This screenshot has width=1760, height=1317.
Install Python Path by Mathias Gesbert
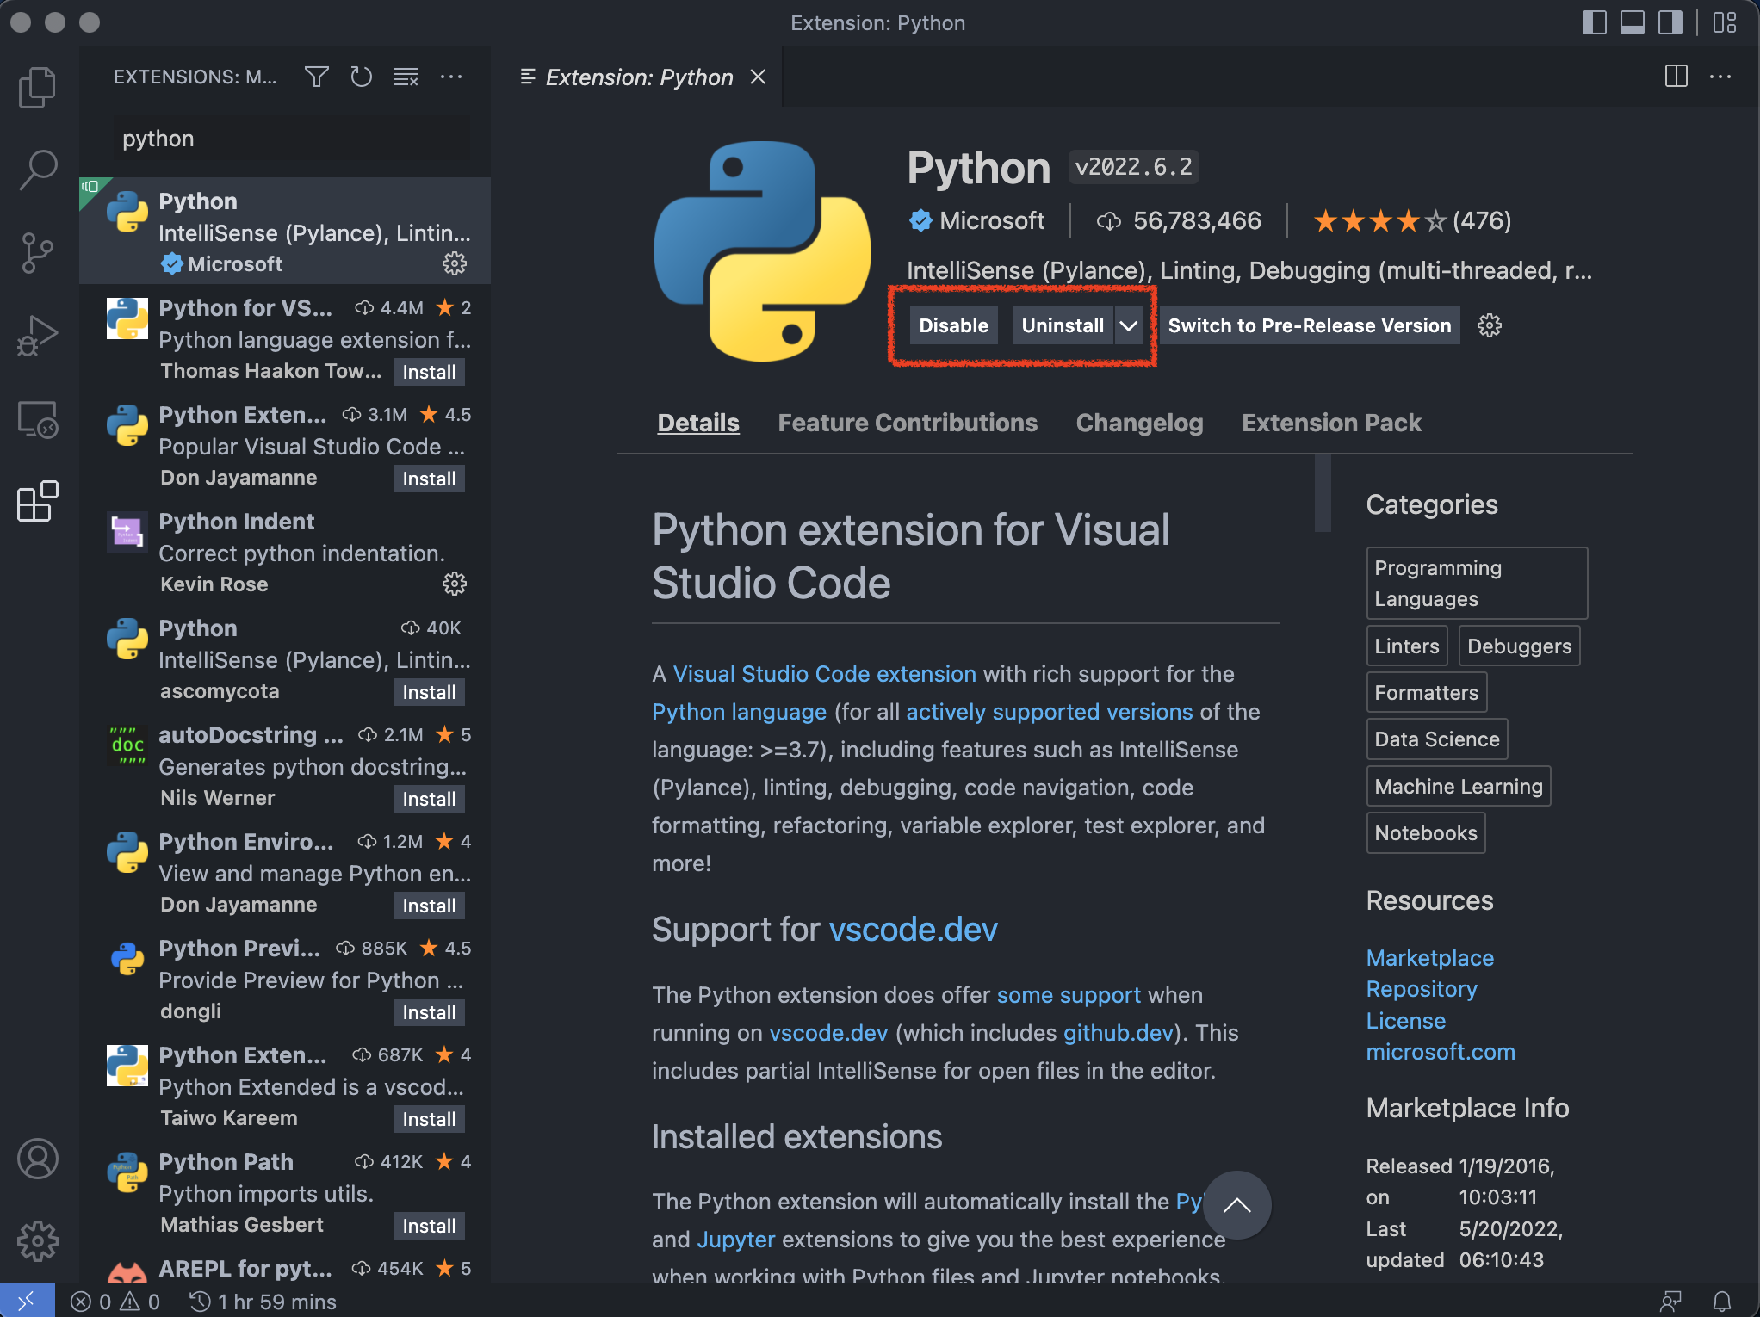(429, 1226)
